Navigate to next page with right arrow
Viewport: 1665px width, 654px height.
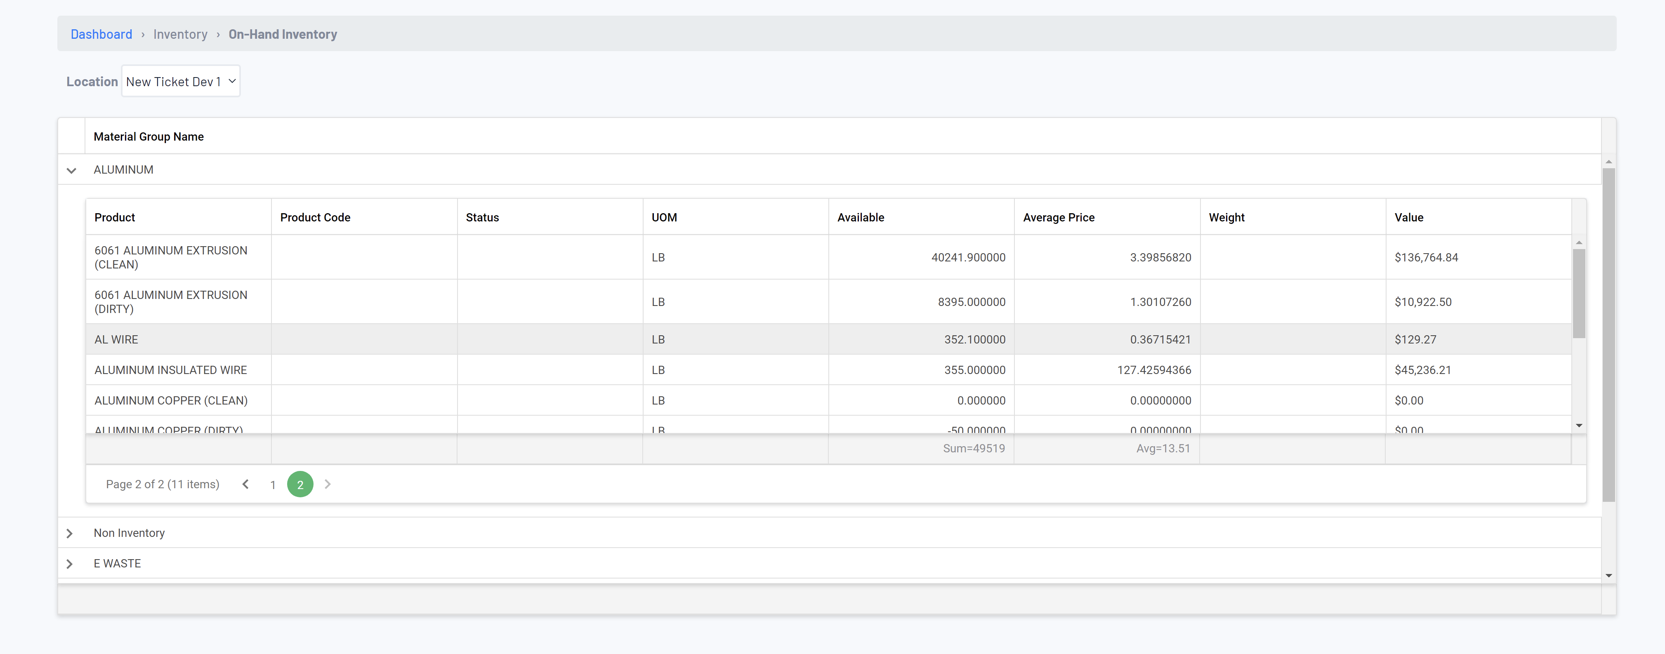328,484
